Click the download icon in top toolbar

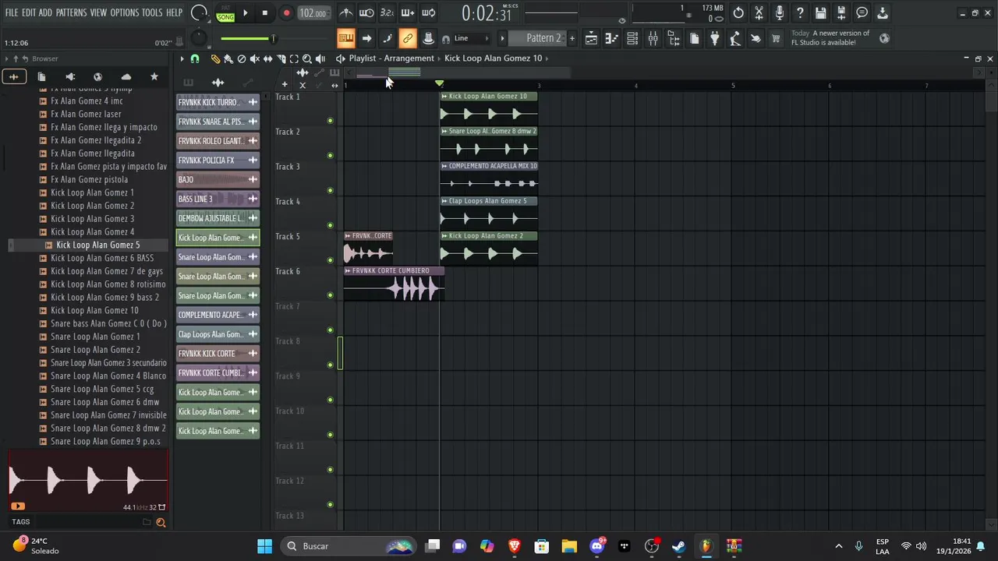coord(883,12)
